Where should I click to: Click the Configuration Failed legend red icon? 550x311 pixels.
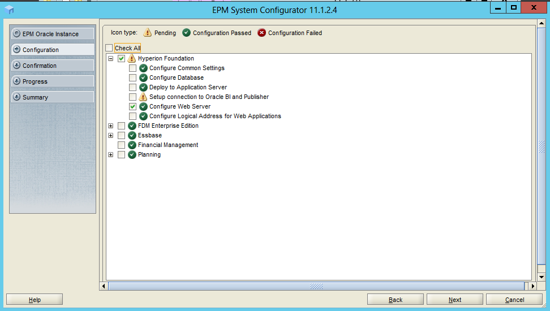pos(261,33)
